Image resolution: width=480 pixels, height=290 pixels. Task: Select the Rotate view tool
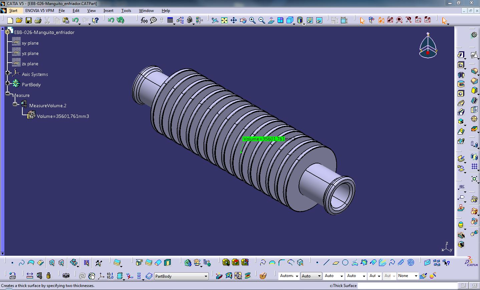(243, 20)
